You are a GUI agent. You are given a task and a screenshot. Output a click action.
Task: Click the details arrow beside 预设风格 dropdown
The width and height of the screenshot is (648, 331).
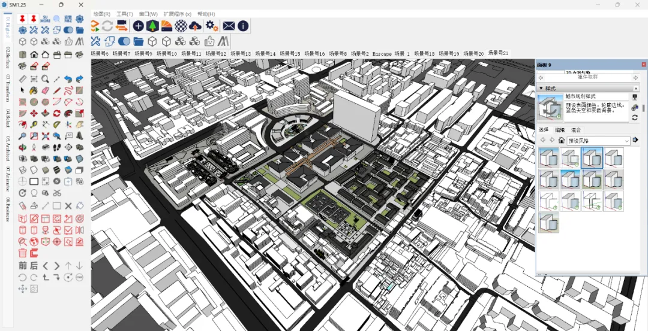click(x=635, y=140)
